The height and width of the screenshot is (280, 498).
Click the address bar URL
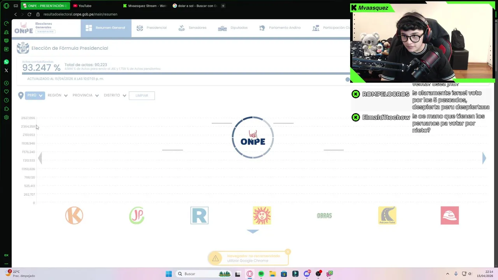80,14
